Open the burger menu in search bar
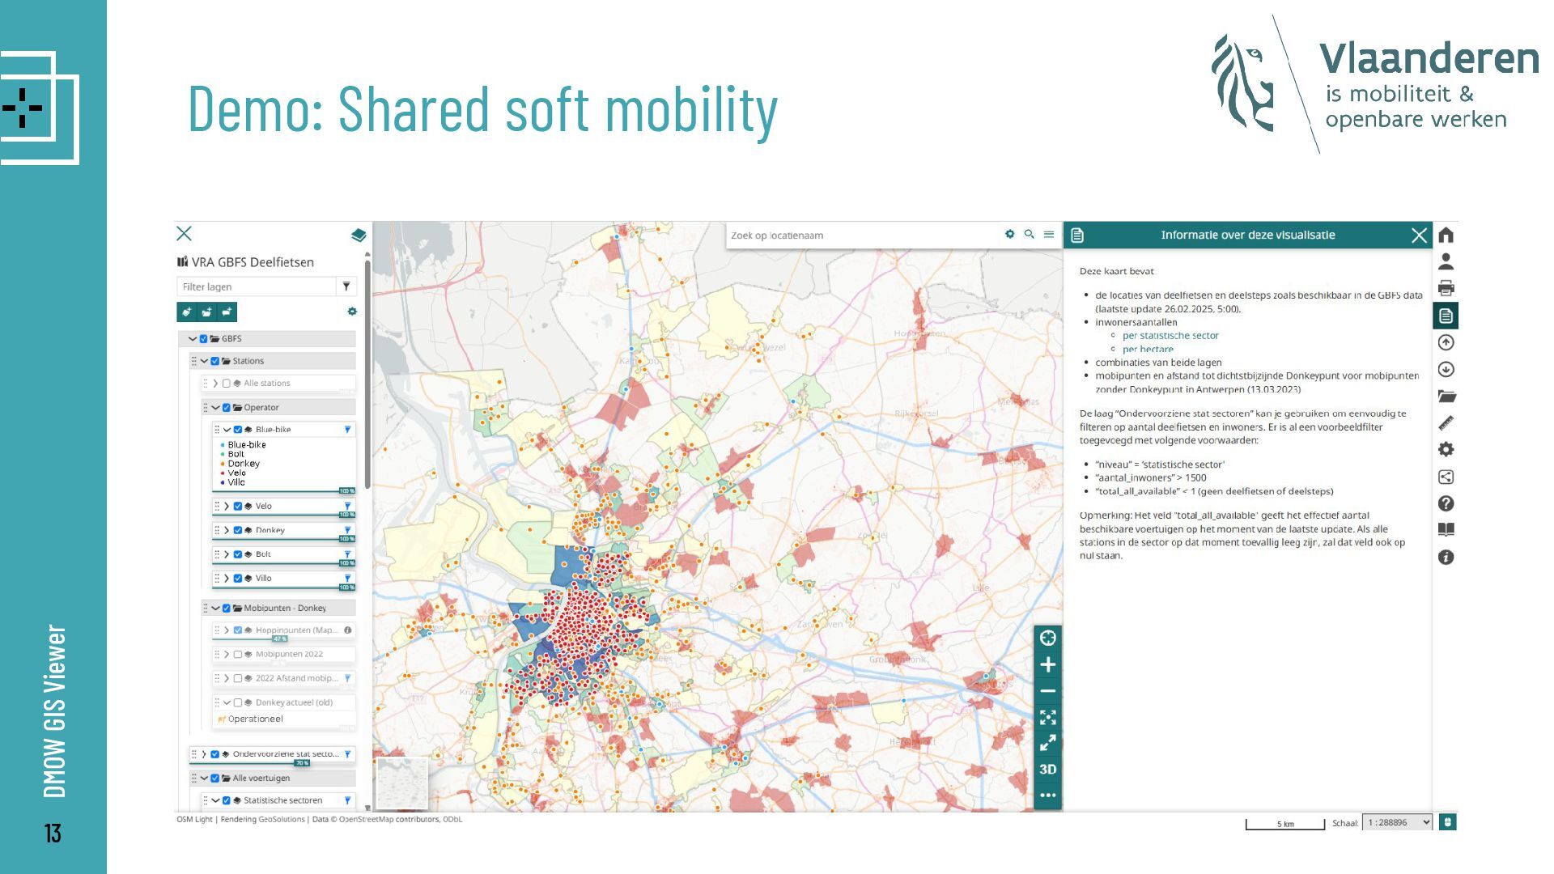Image resolution: width=1554 pixels, height=874 pixels. 1049,235
